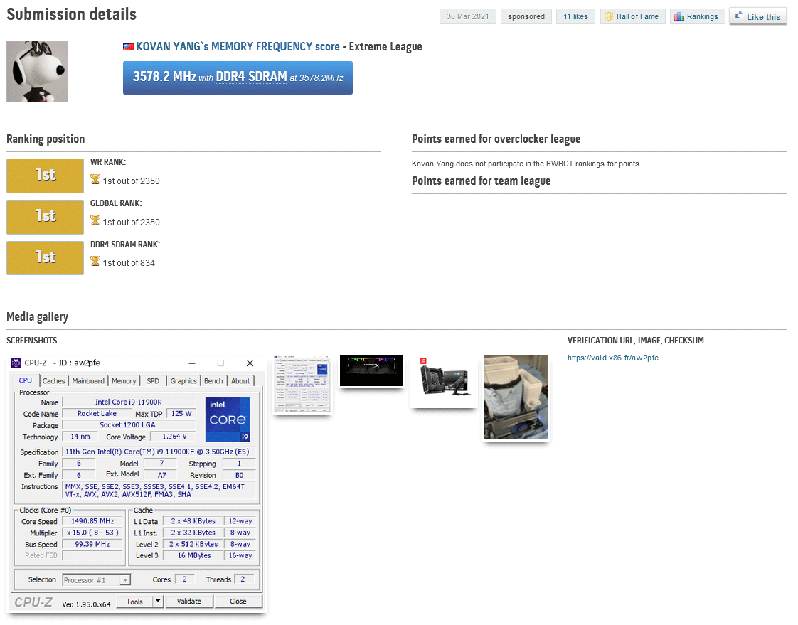Click the Threads count field
The image size is (798, 625).
(x=243, y=579)
